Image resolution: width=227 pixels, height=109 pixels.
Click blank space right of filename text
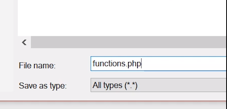point(184,64)
